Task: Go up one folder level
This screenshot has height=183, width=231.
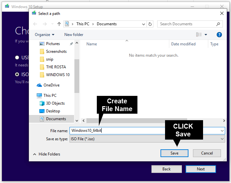Action: pyautogui.click(x=59, y=24)
